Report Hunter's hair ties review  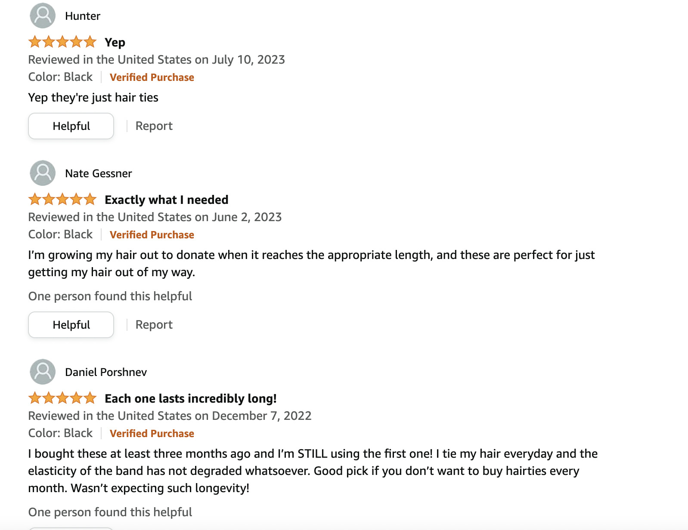point(154,126)
